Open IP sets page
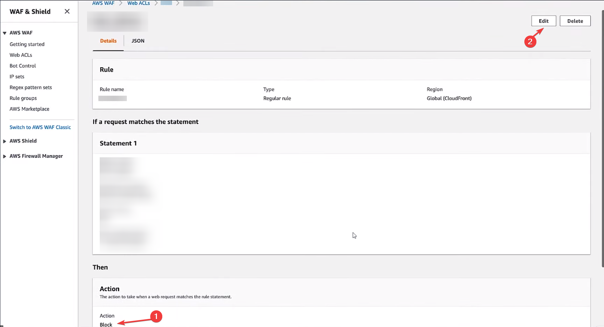 [x=17, y=77]
